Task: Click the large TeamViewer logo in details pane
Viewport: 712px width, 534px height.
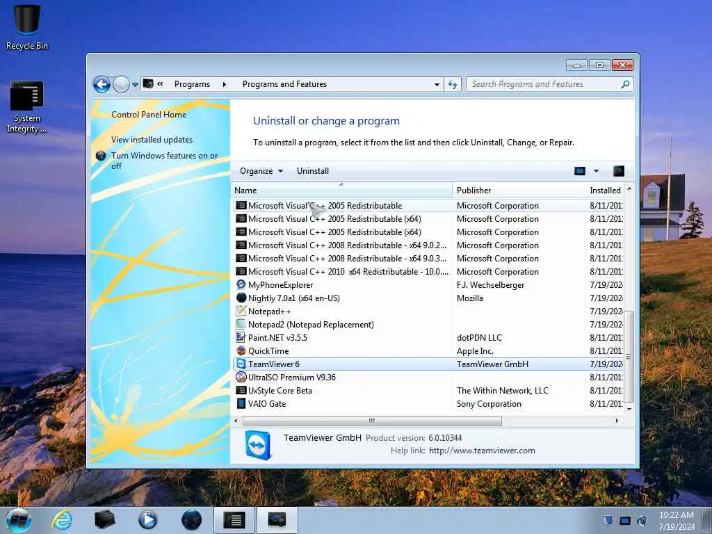Action: pos(258,444)
